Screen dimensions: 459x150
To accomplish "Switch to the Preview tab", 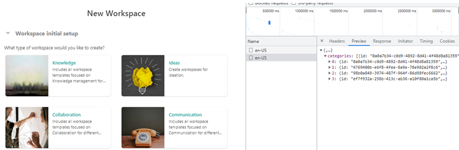I will point(359,41).
